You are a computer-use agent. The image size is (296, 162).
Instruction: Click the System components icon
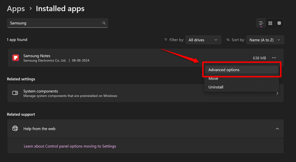pyautogui.click(x=16, y=93)
